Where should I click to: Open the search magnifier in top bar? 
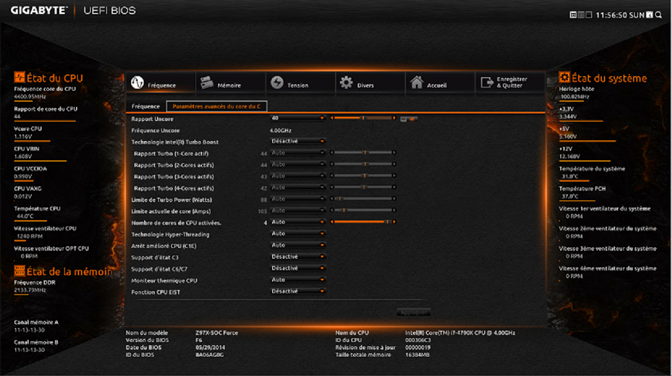[x=659, y=15]
